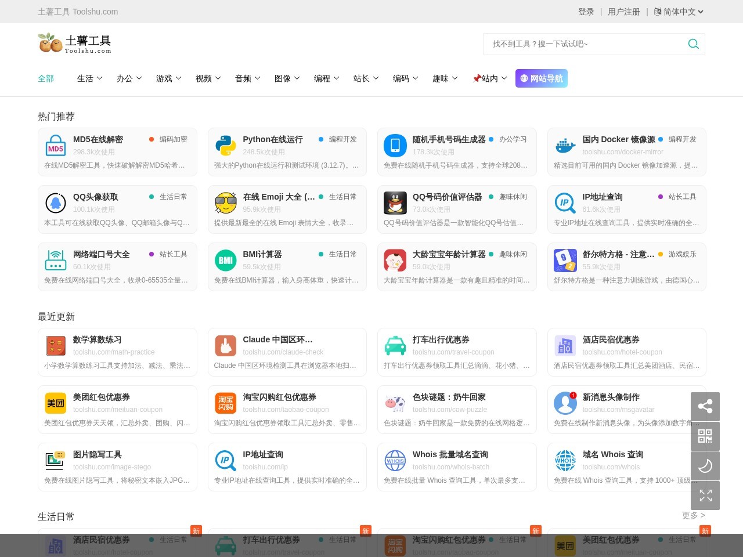Expand the 游戏 category dropdown
Screen dimensions: 743x557
(x=169, y=78)
